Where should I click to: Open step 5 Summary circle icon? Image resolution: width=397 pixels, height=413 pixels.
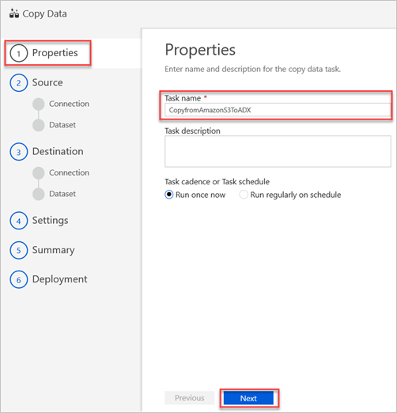[19, 250]
